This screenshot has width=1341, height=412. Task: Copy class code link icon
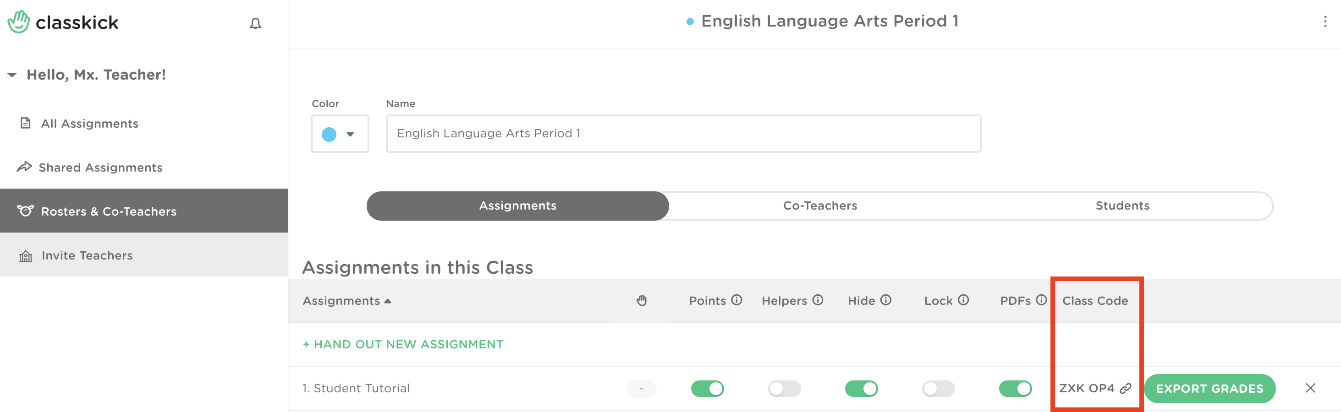coord(1126,389)
